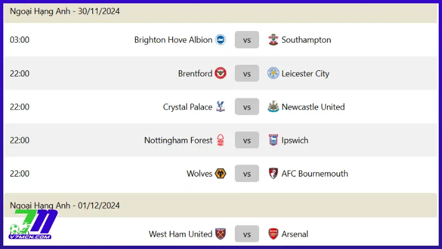Open the Crystal Palace team link
This screenshot has height=249, width=442.
tap(187, 107)
